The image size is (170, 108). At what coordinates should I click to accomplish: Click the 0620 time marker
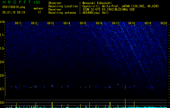(164, 23)
